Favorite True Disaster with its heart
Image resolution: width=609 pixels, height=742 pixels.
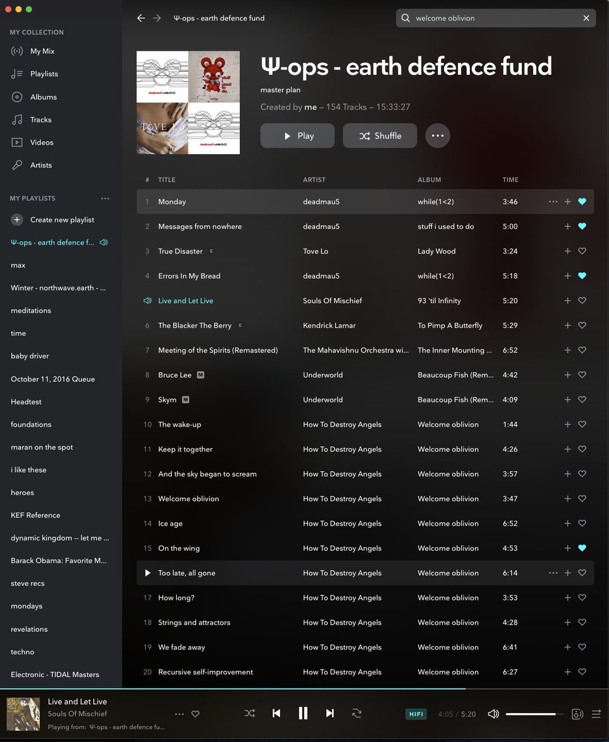click(x=582, y=251)
